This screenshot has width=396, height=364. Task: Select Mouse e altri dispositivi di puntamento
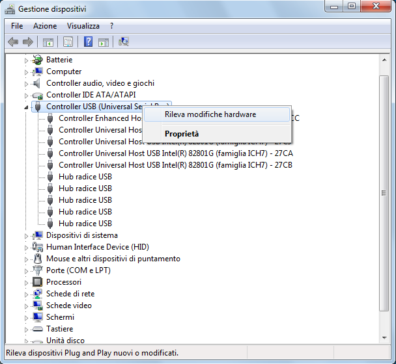pos(113,259)
